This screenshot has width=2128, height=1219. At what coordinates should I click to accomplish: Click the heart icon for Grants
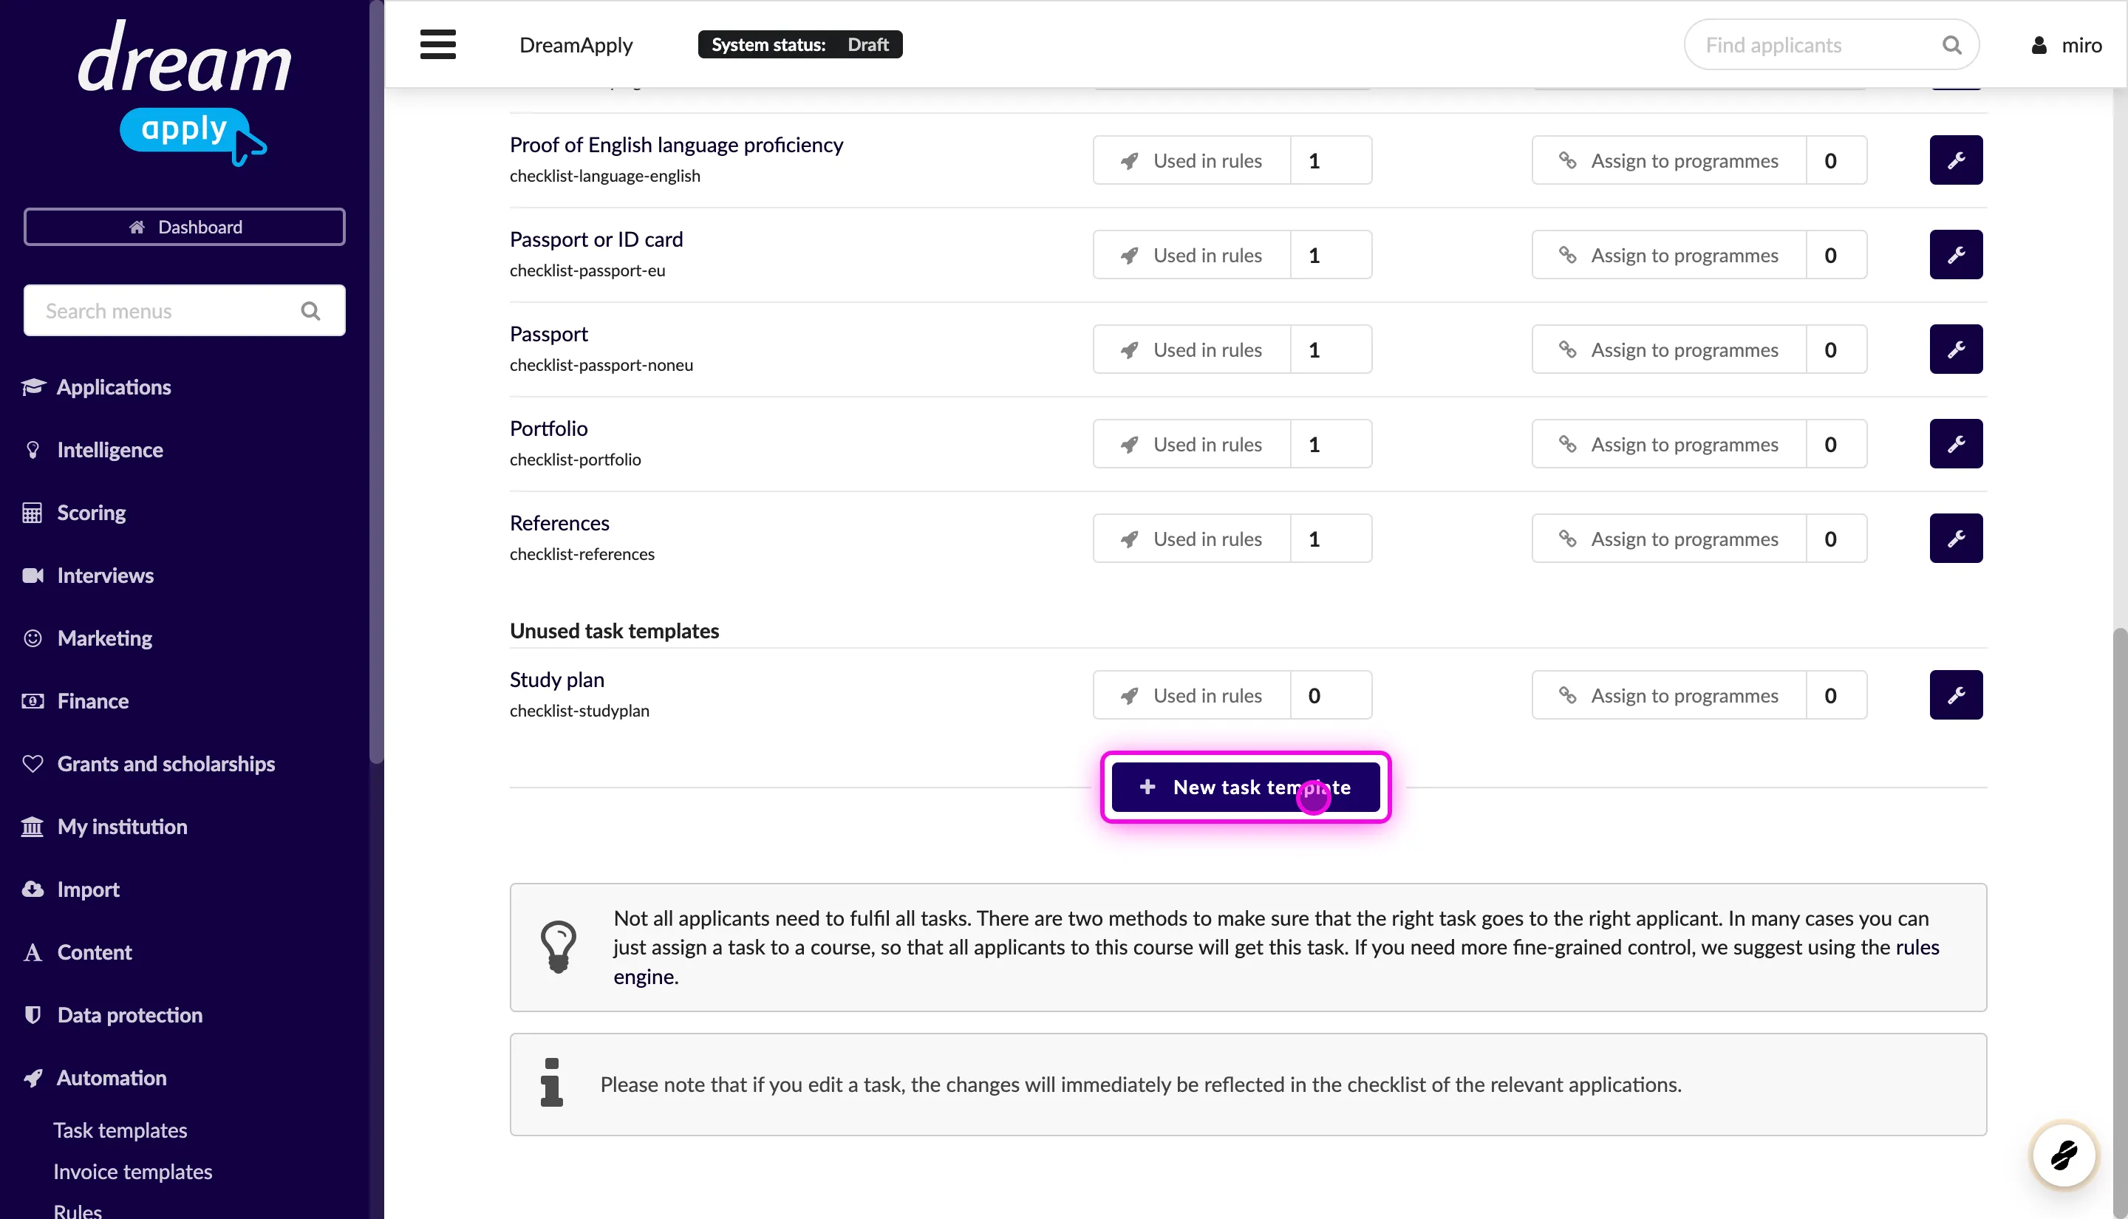[x=33, y=764]
